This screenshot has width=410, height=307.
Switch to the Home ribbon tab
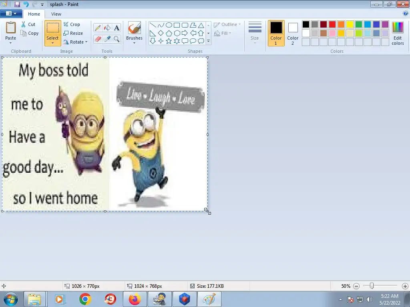pos(34,14)
